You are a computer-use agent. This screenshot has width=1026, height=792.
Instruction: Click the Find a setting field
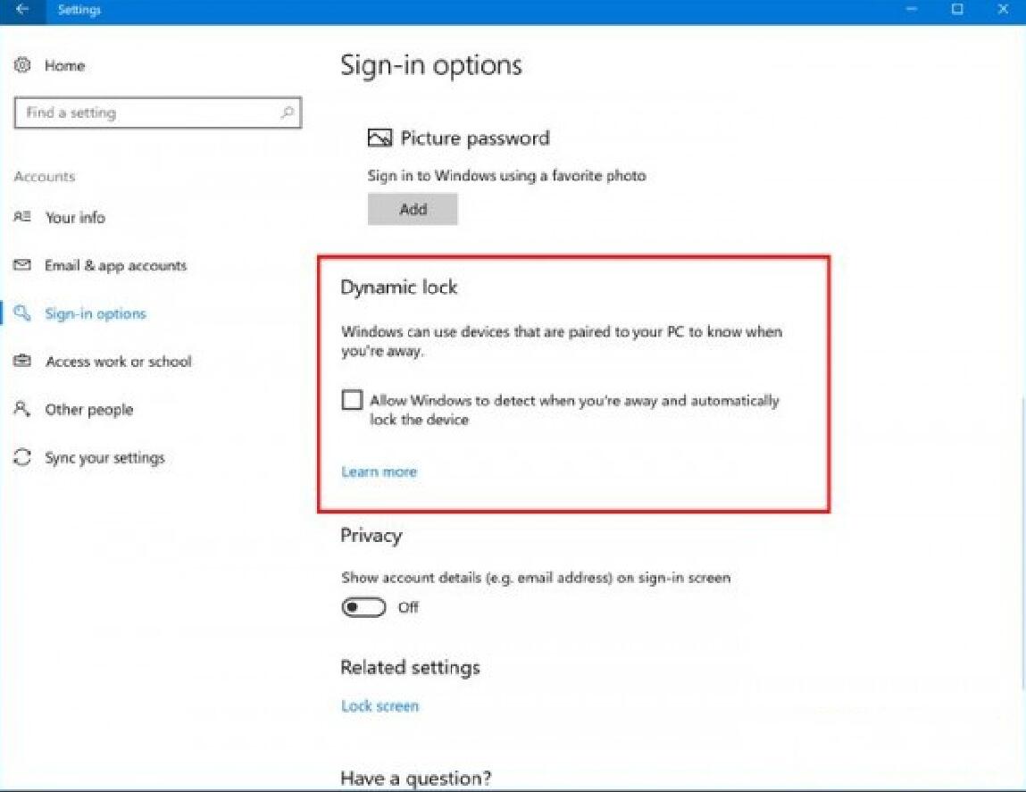(x=158, y=113)
